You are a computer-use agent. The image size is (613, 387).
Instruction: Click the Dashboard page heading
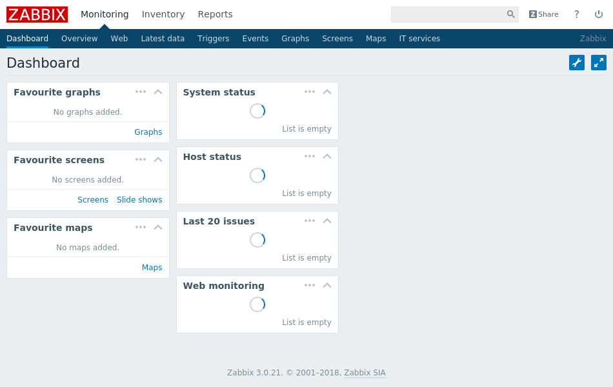point(43,63)
